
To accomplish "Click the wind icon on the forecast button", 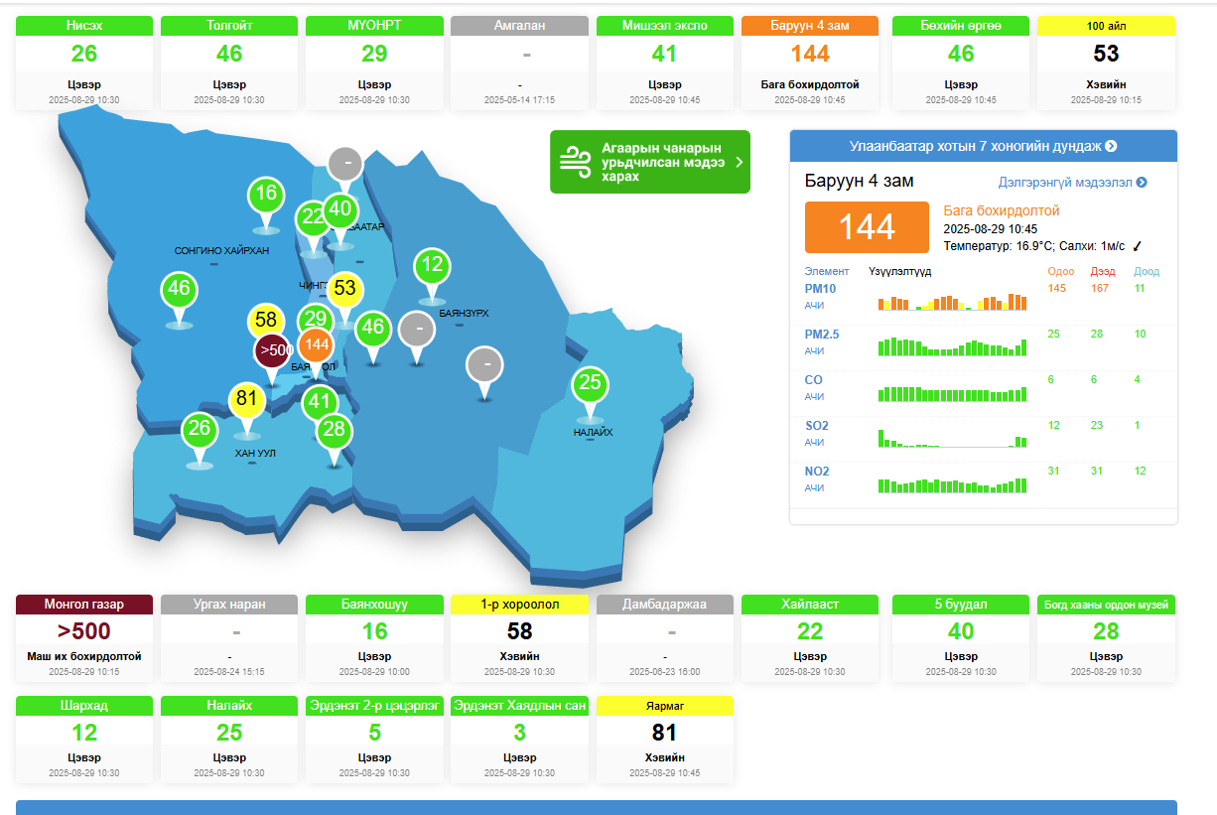I will (x=575, y=162).
